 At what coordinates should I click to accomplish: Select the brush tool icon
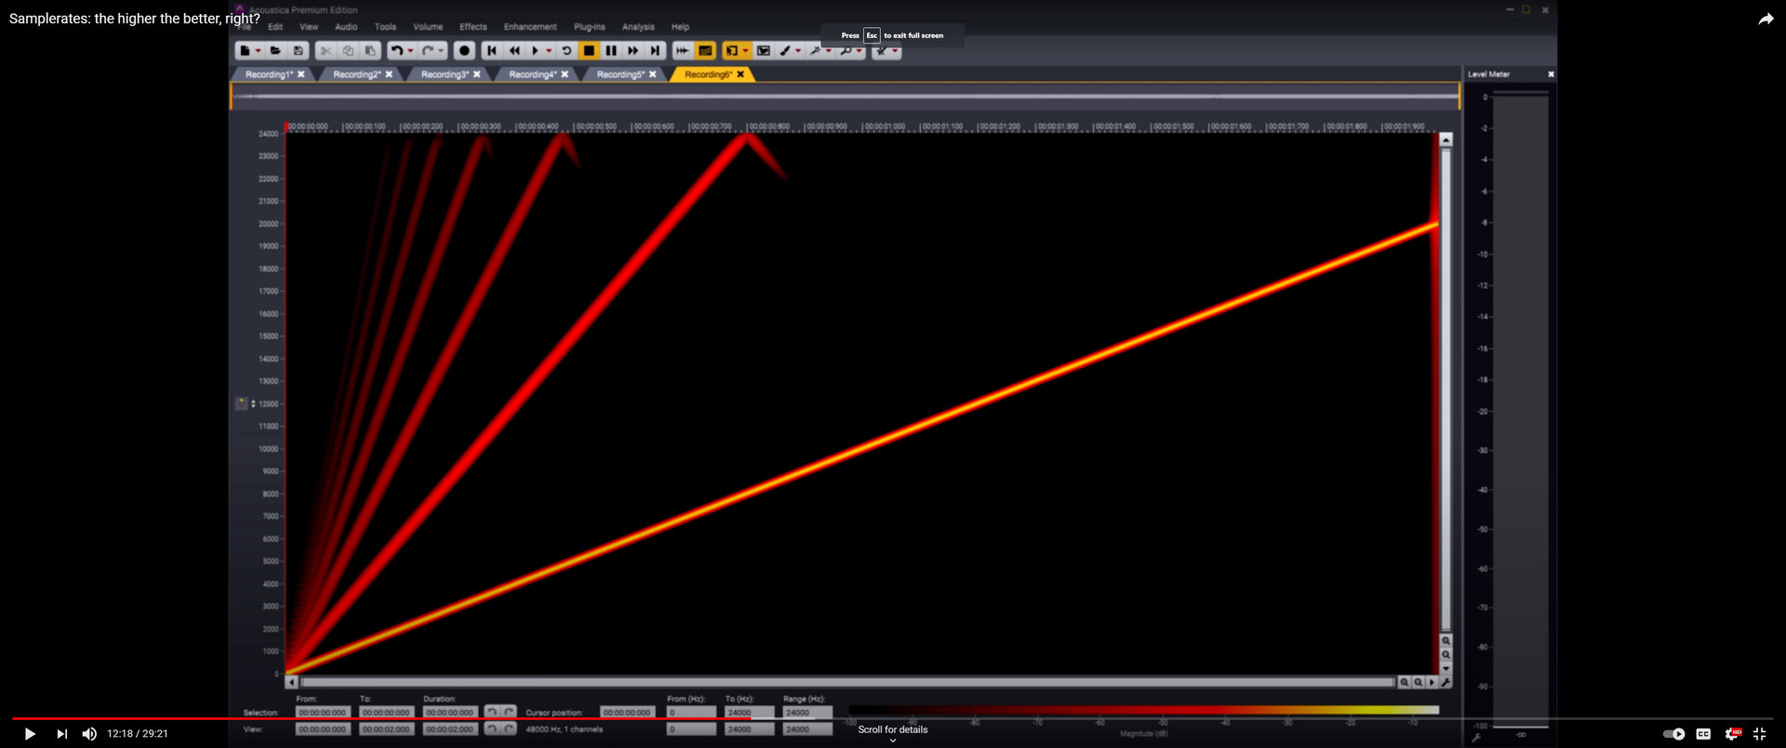coord(785,51)
